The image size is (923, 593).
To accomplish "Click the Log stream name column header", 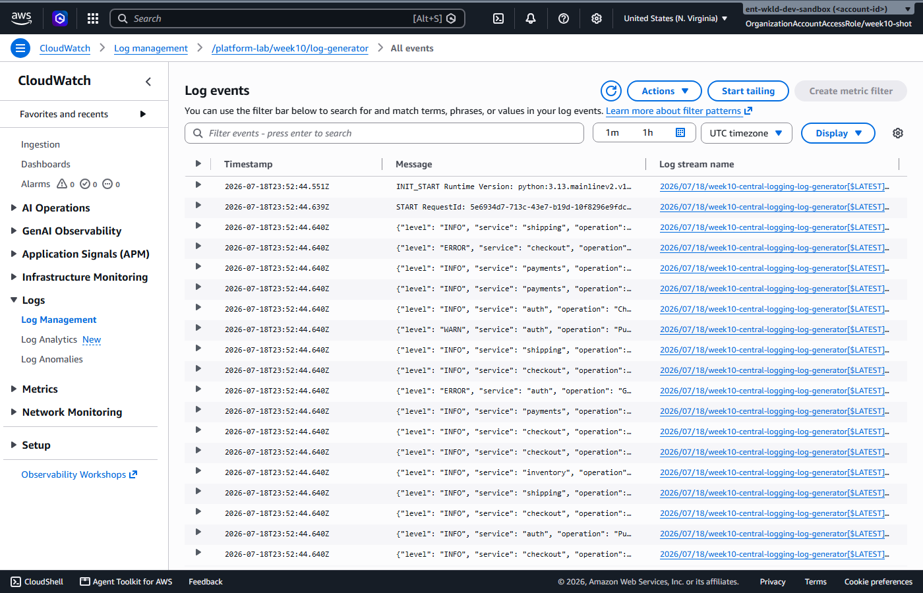I will click(x=697, y=164).
